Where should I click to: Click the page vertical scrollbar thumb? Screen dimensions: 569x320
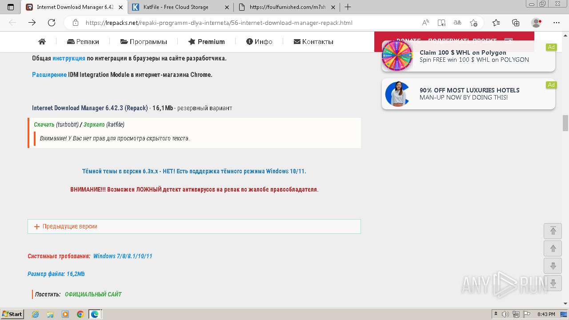click(x=565, y=123)
